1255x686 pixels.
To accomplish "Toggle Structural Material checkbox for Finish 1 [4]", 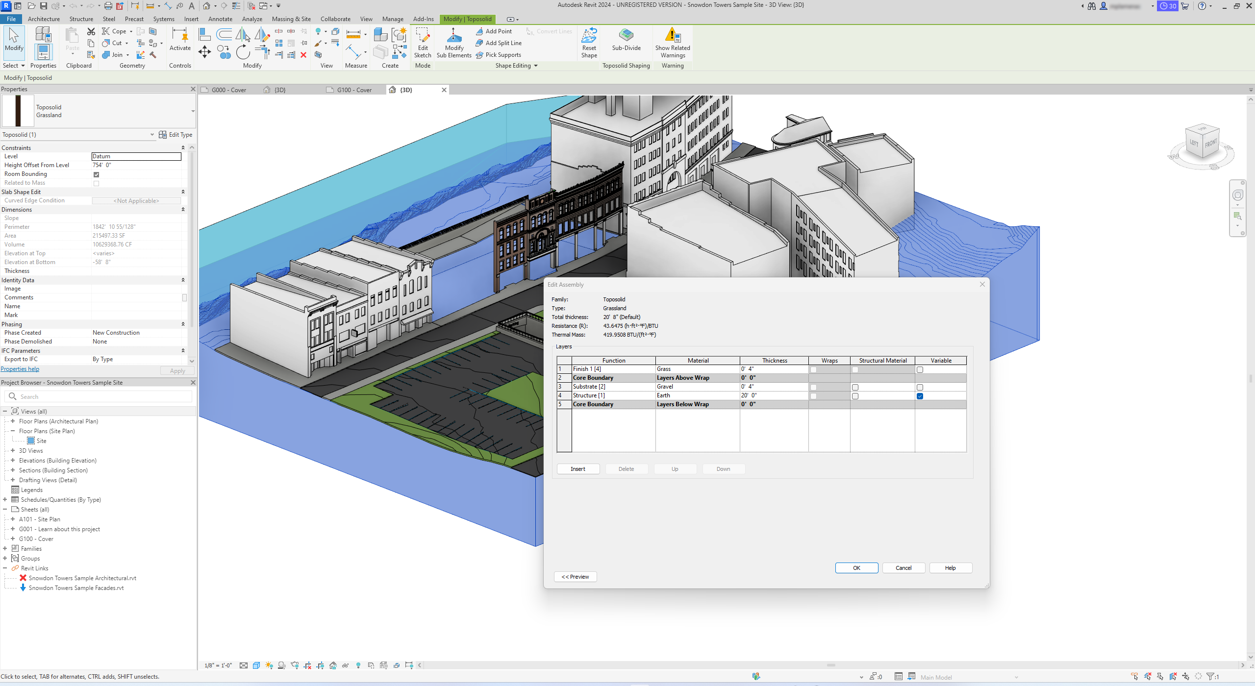I will click(855, 369).
